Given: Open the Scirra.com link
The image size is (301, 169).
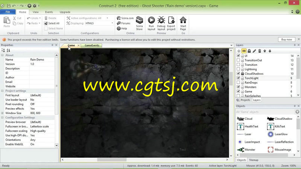Looking at the screenshot, I should [x=125, y=18].
